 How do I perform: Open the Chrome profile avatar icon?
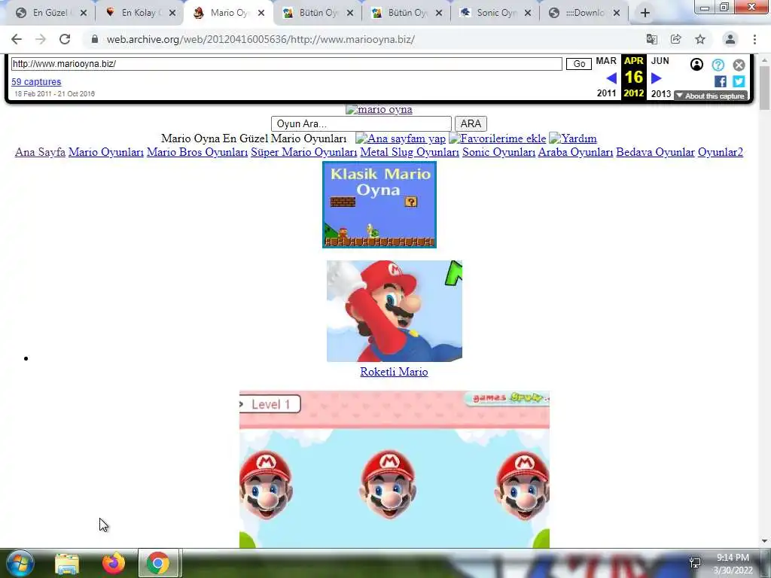click(x=730, y=39)
